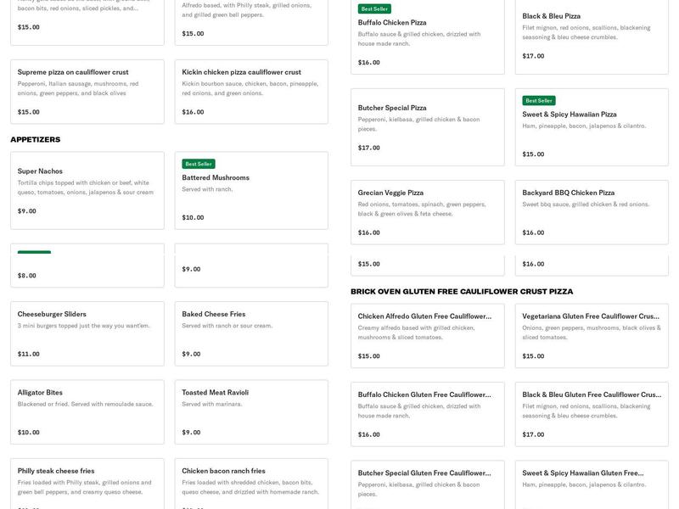Screen dimensions: 679x509
Task: Select the Alligator Bites appetizer
Action: click(x=87, y=411)
